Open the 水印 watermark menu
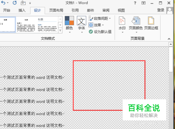Screen dimensions: 175x129 [x=122, y=24]
